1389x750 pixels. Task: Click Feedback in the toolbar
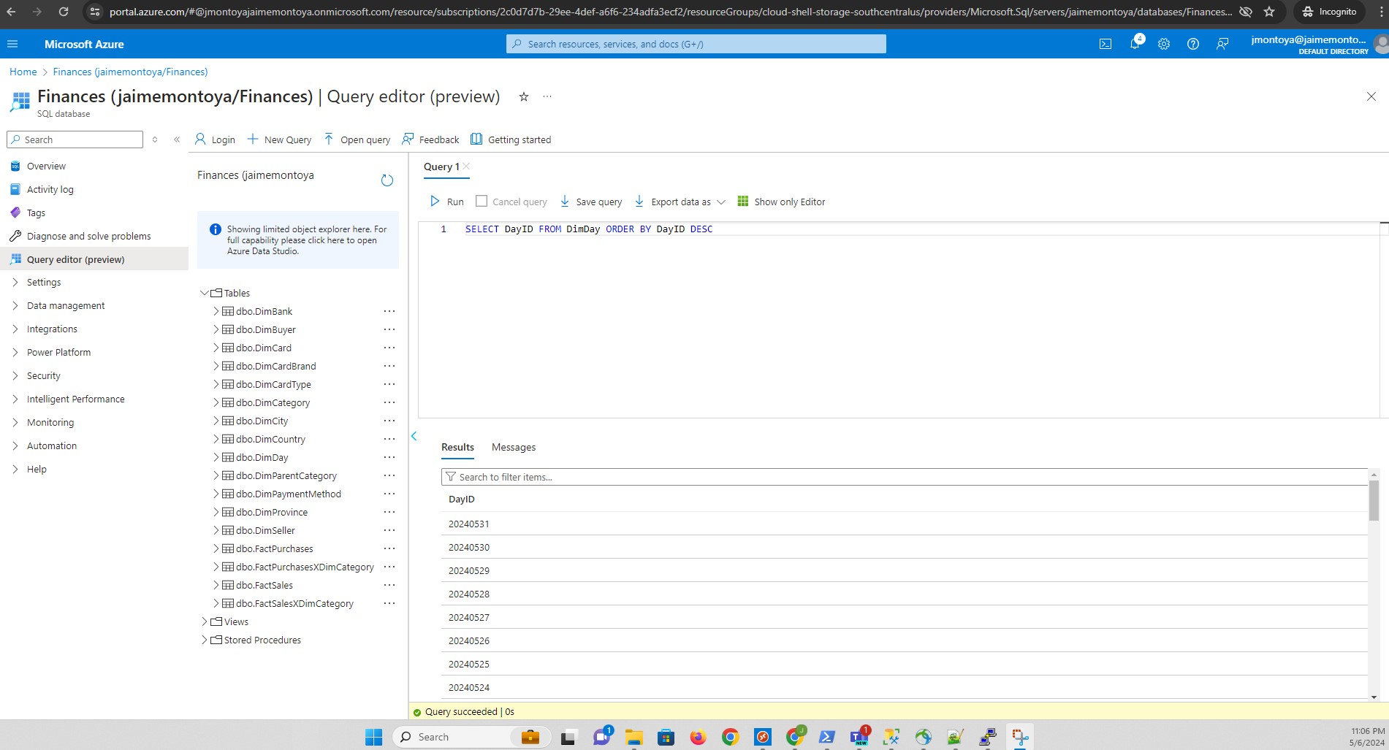(430, 139)
